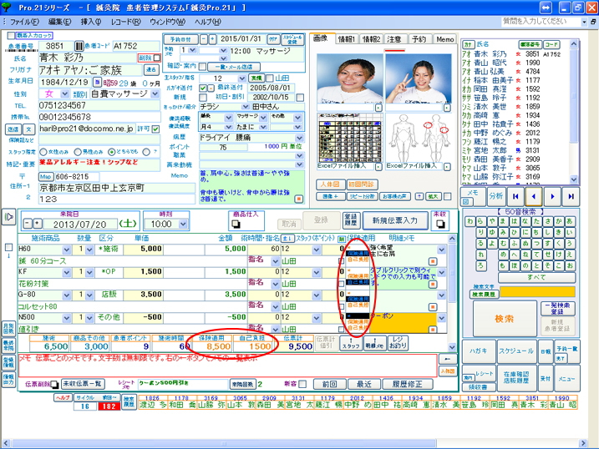The height and width of the screenshot is (449, 599).
Task: Click horizontal scrollbar at window bottom
Action: (224, 443)
